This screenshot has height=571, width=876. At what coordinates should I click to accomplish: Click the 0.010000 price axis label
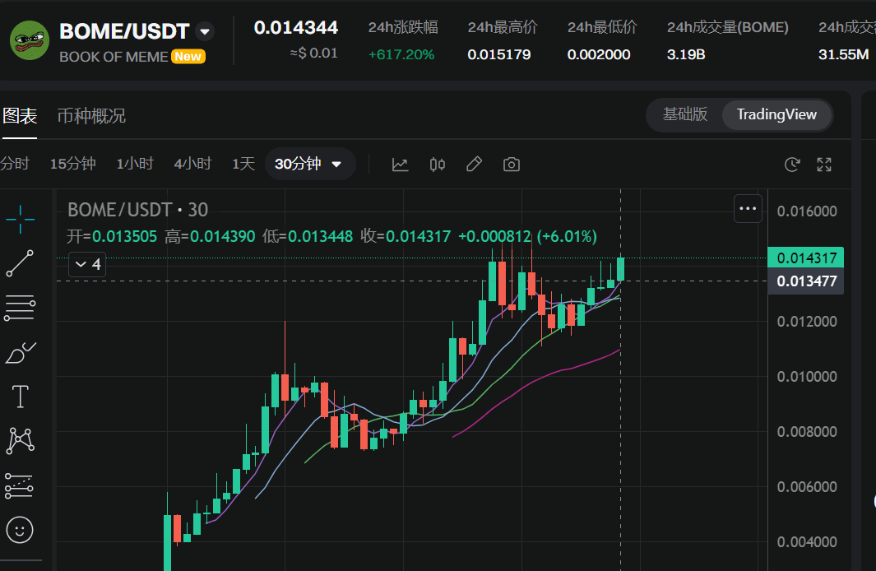pos(807,377)
